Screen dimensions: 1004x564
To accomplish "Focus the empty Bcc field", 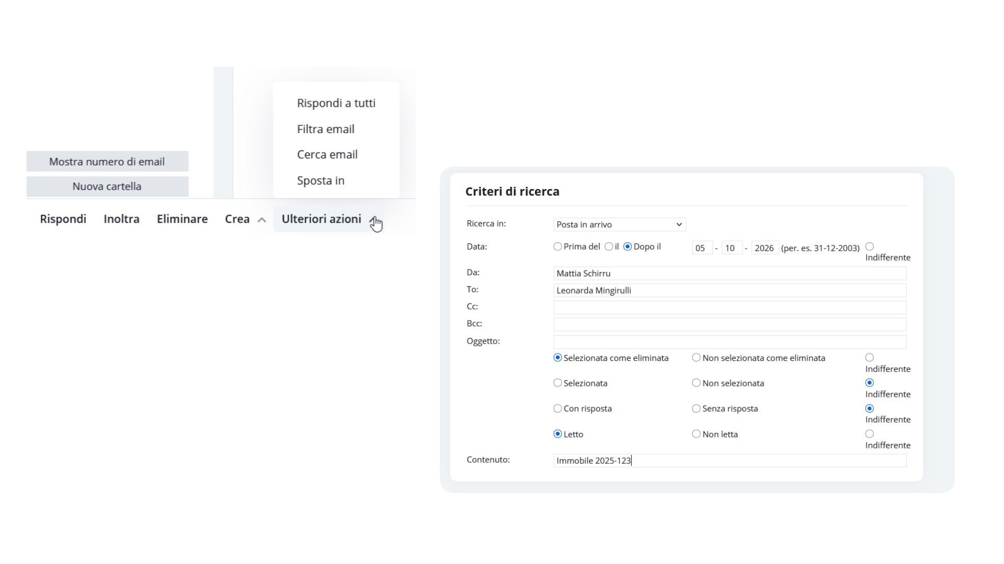I will pyautogui.click(x=730, y=324).
